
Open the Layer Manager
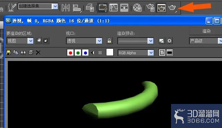click(x=90, y=7)
